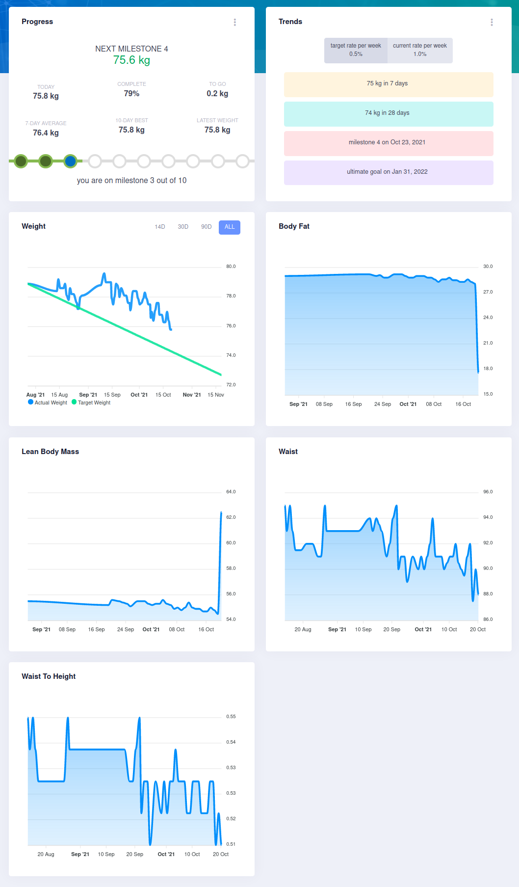Select the 90D weight range
The height and width of the screenshot is (887, 519).
pyautogui.click(x=207, y=227)
